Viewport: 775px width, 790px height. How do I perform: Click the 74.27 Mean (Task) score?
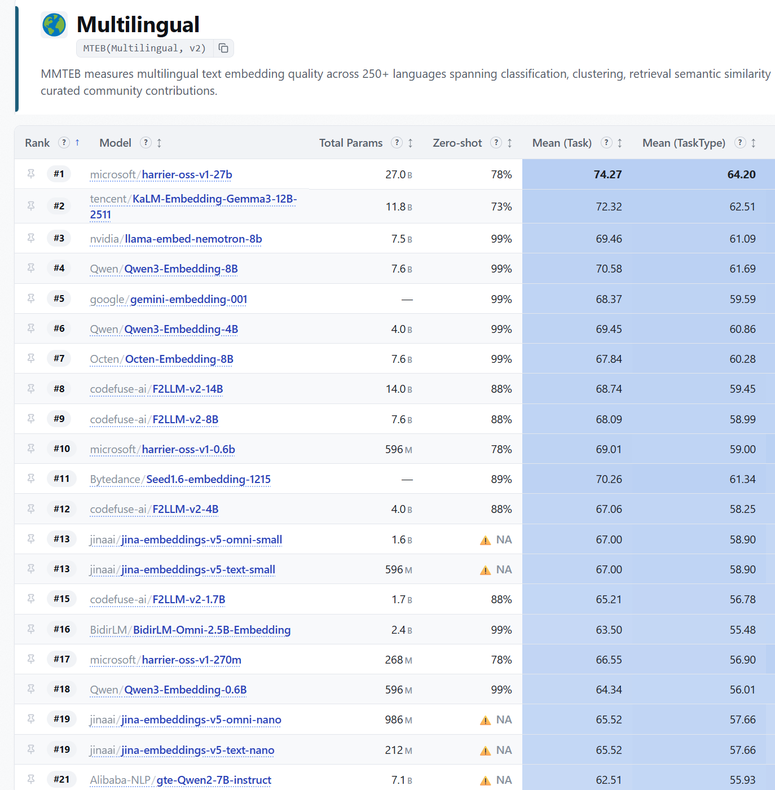coord(607,174)
